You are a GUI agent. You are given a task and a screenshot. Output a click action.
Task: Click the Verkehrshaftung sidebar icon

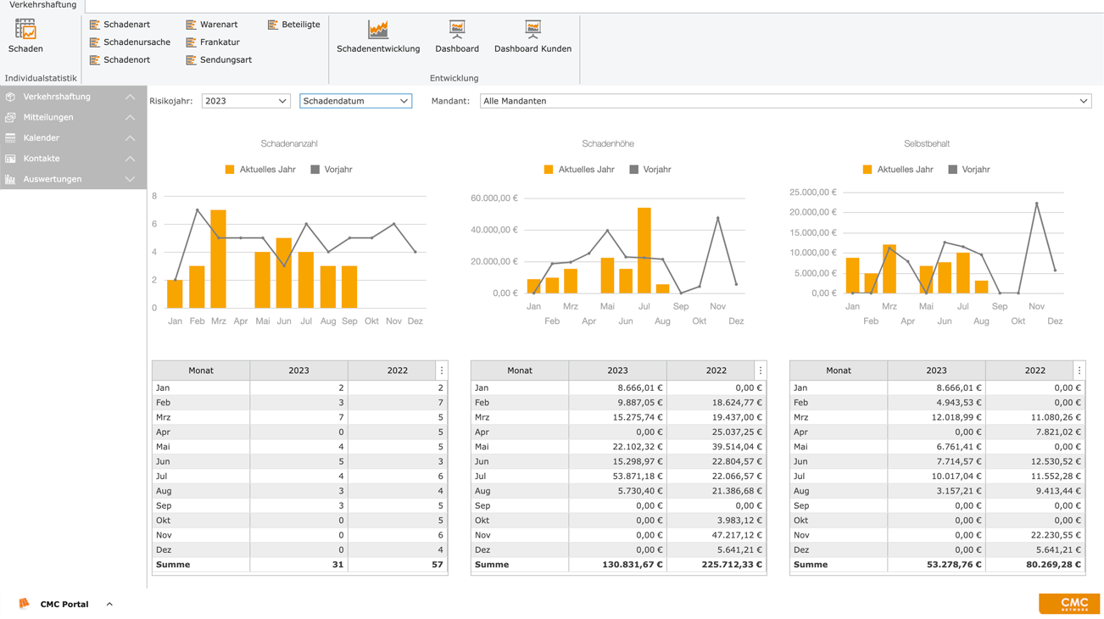click(10, 97)
